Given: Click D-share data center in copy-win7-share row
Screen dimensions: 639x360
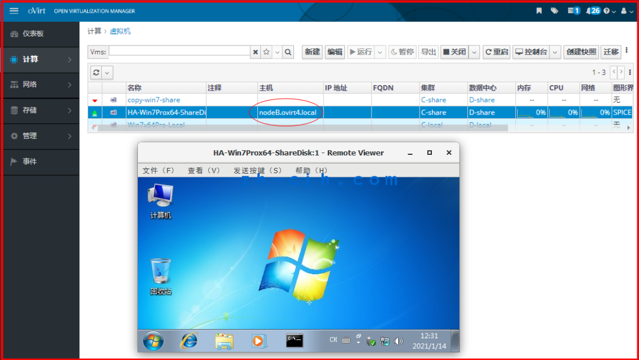Looking at the screenshot, I should (x=482, y=100).
